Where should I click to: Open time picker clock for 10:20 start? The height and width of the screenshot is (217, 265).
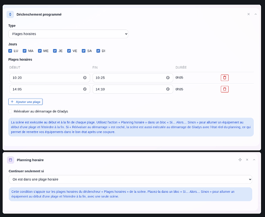point(85,78)
